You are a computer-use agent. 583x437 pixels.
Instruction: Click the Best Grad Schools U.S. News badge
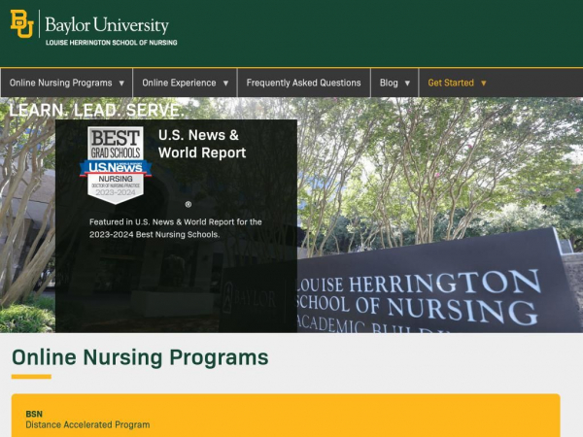coord(116,165)
